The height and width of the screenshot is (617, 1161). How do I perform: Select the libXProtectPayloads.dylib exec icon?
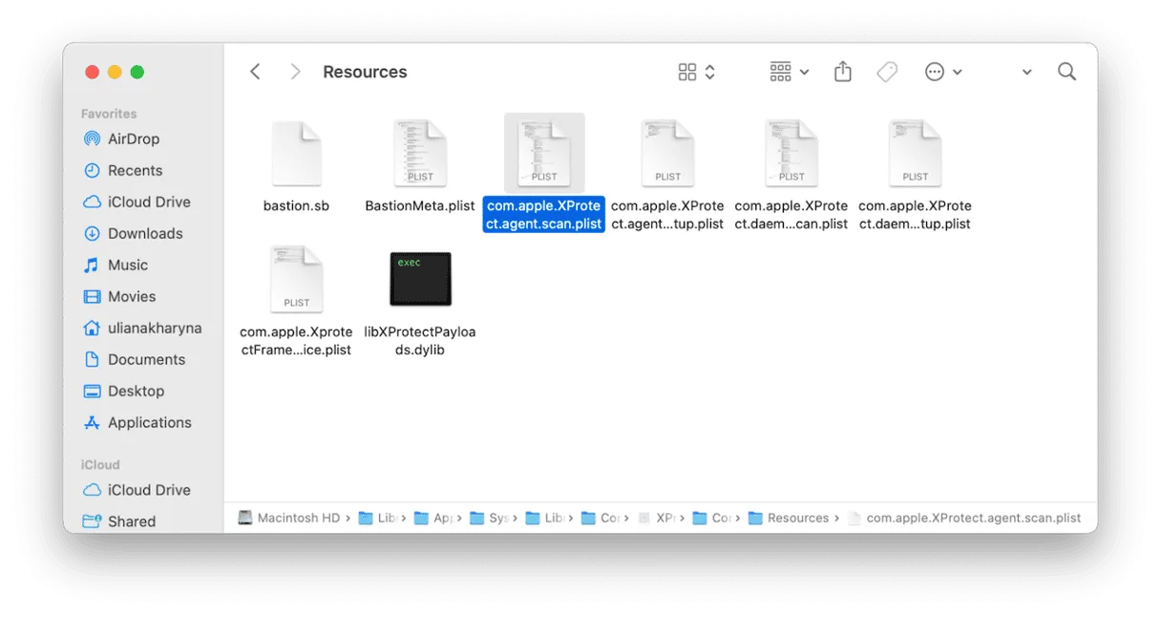coord(420,279)
